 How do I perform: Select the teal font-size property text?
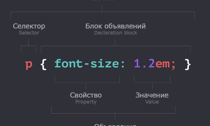click(x=86, y=64)
